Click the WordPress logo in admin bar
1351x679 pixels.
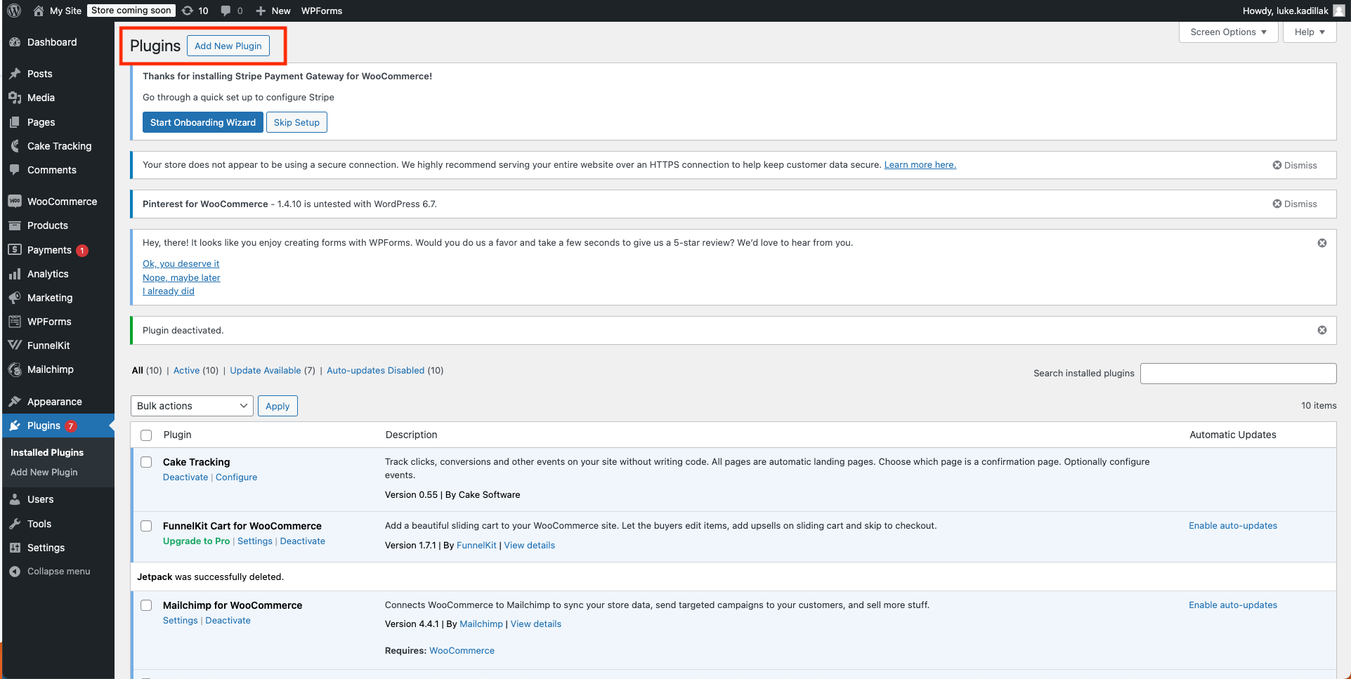click(14, 11)
